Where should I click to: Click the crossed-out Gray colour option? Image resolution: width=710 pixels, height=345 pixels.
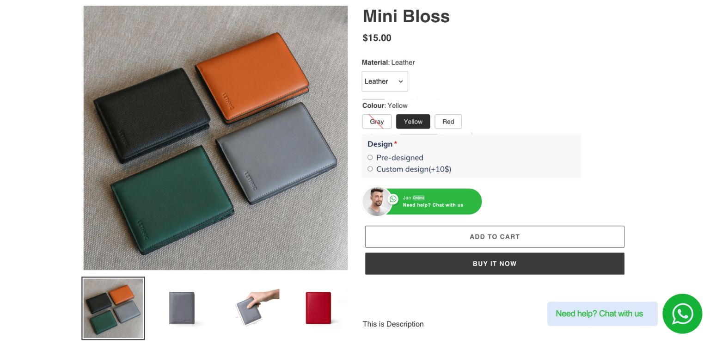click(377, 121)
